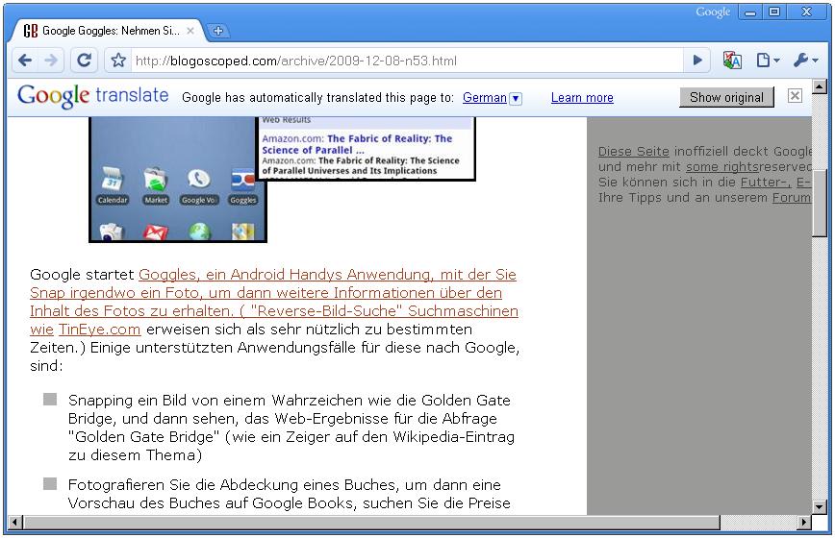Reload the page with the refresh icon
The width and height of the screenshot is (835, 538).
[x=84, y=61]
